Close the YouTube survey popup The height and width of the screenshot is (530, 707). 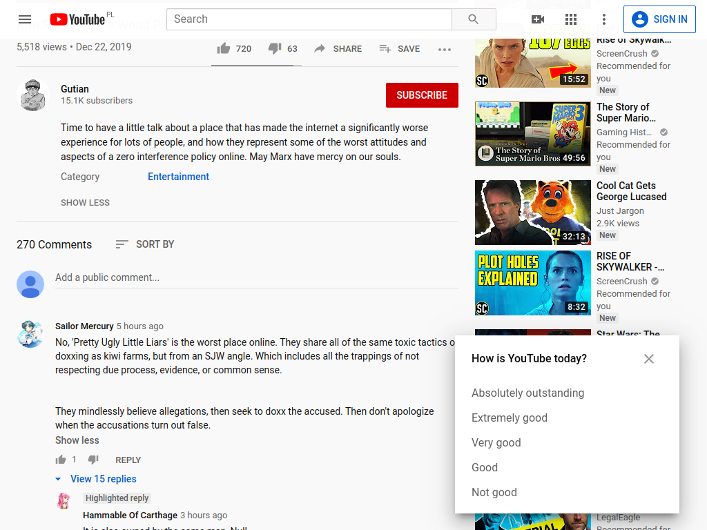click(649, 359)
